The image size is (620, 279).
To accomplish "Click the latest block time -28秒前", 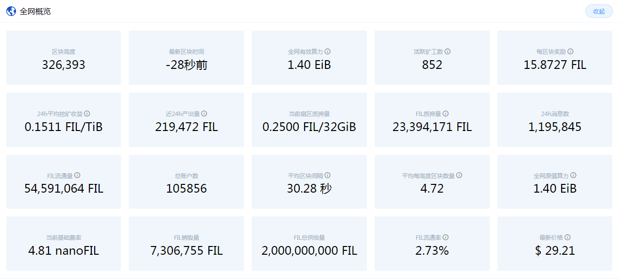I will click(187, 65).
